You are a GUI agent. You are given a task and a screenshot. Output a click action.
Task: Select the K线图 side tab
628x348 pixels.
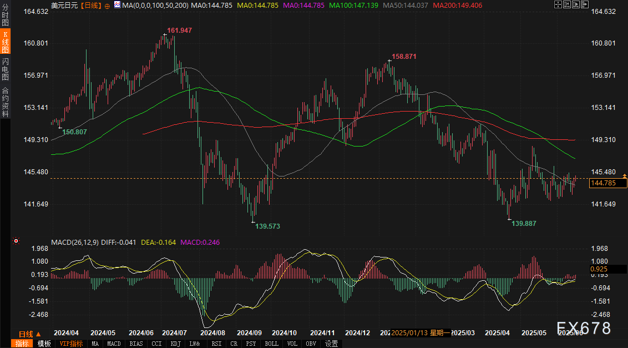[5, 44]
